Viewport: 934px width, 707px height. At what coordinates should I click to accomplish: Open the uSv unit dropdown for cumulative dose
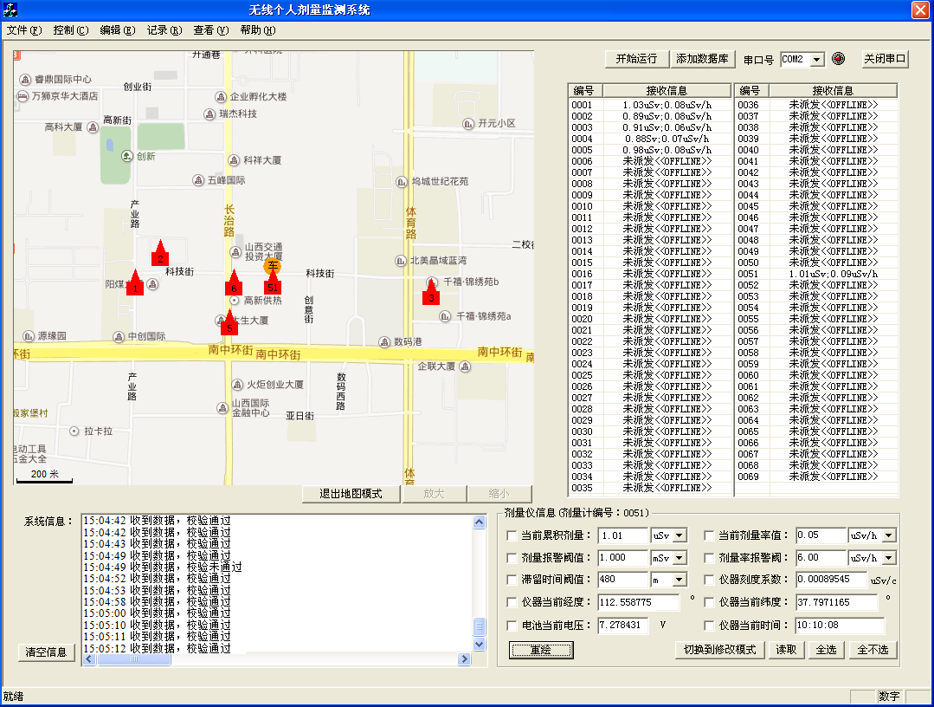click(680, 535)
